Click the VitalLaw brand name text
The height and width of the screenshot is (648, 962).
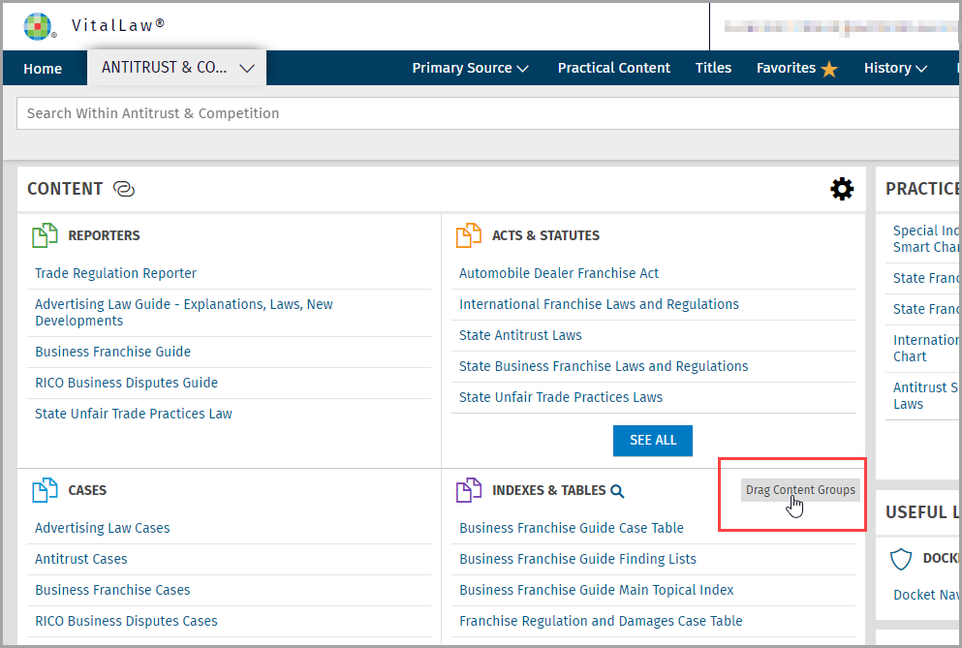tap(118, 25)
